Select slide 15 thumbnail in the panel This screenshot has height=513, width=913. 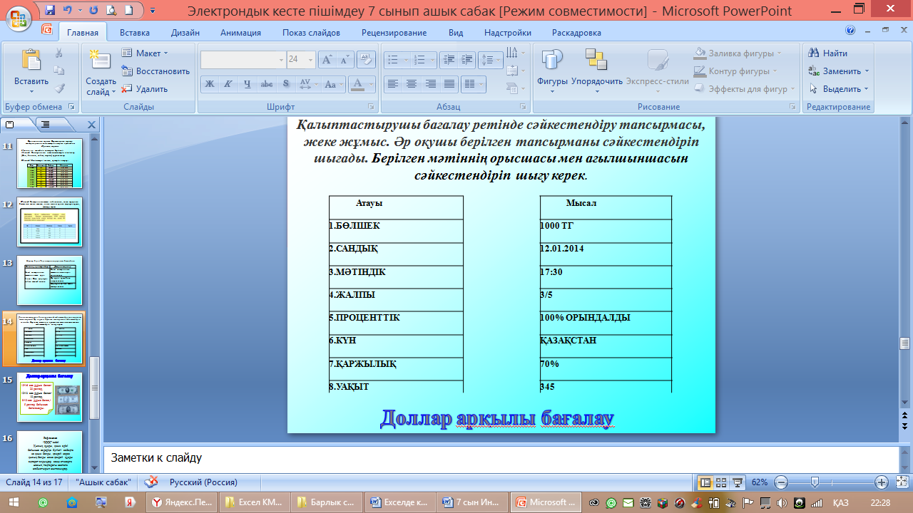point(50,396)
